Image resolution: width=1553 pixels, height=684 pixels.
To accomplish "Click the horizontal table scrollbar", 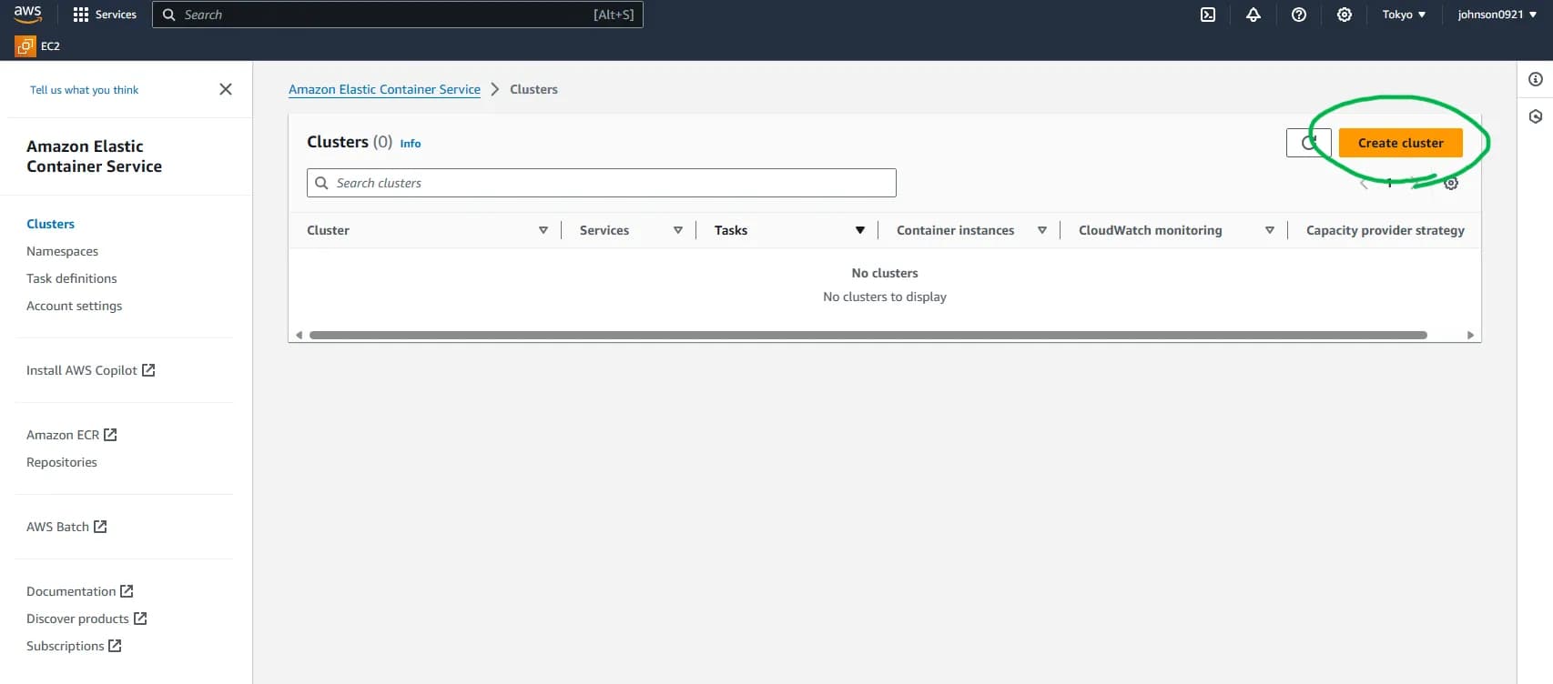I will click(868, 335).
